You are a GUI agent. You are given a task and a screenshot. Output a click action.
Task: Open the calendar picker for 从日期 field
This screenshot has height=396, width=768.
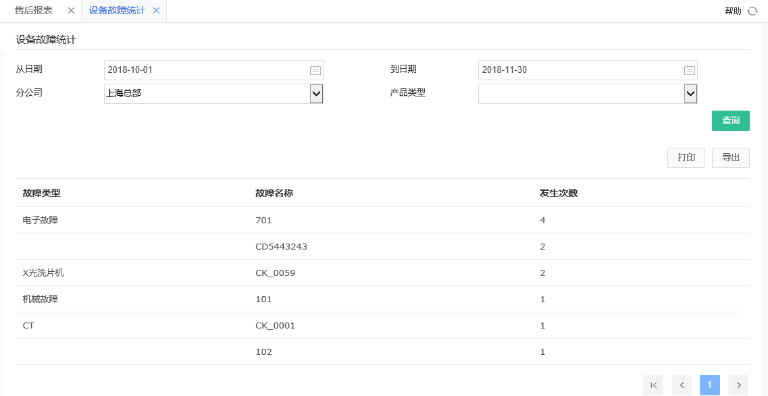point(315,69)
